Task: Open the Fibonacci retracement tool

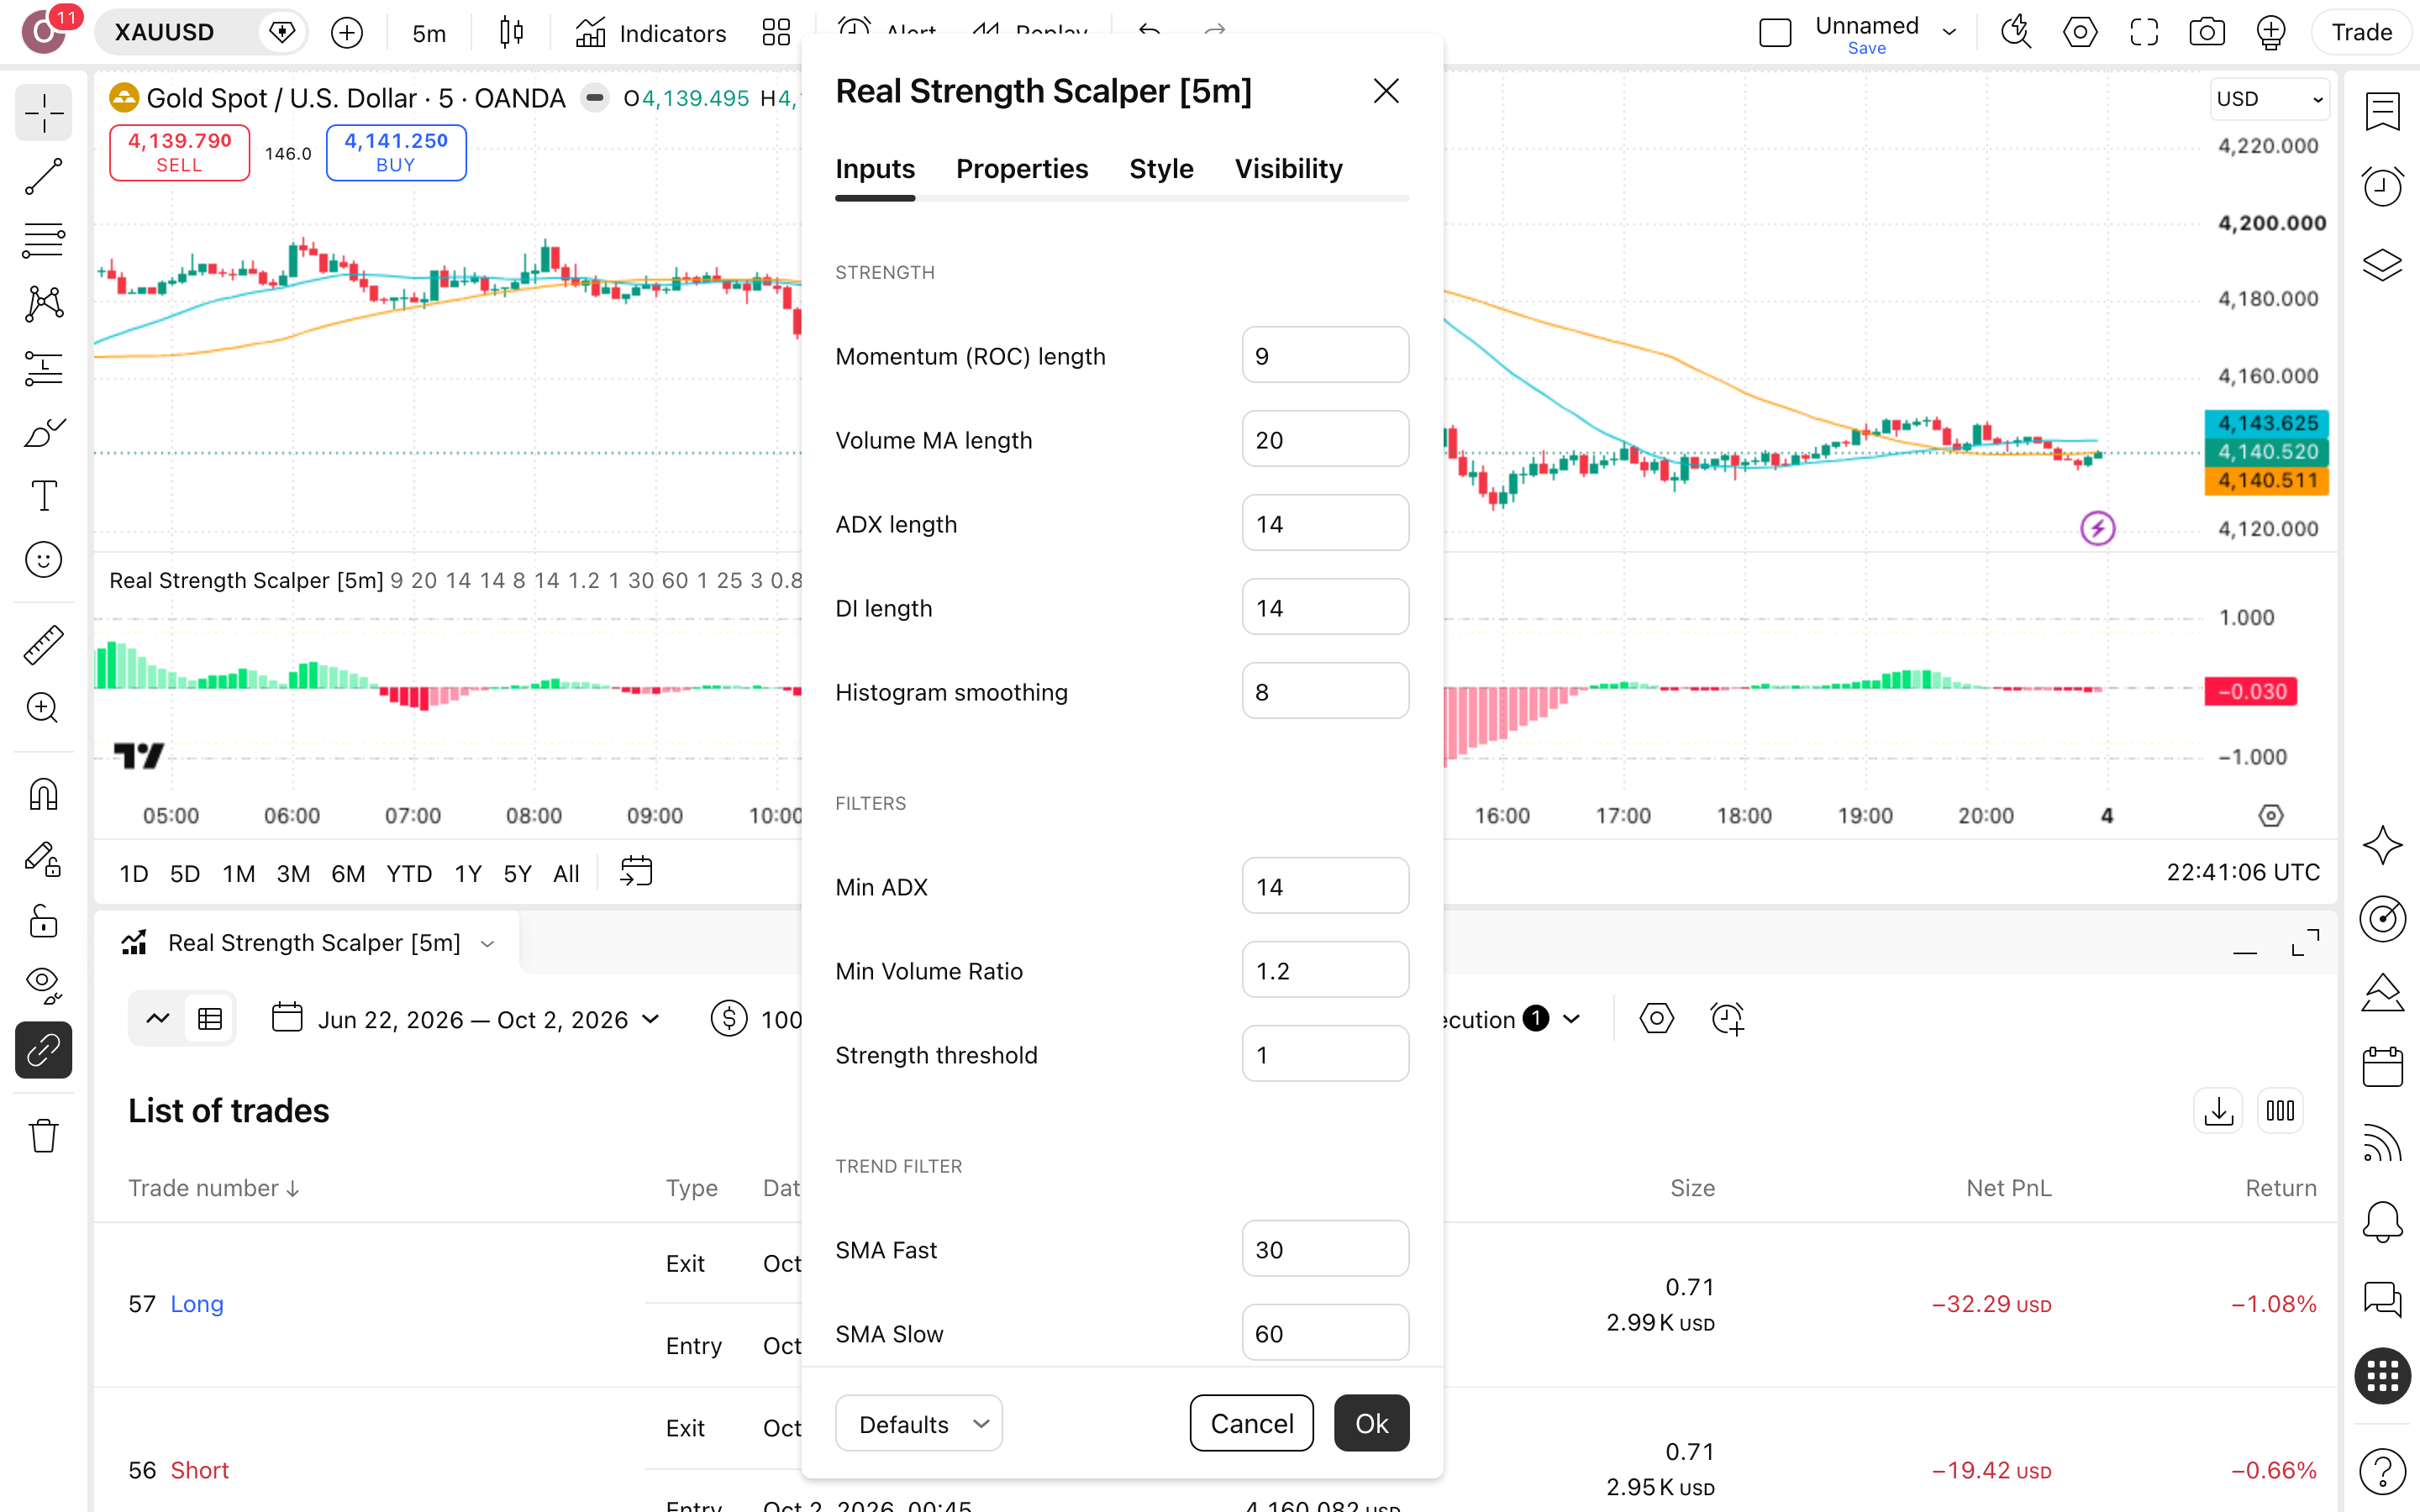Action: pos(43,240)
